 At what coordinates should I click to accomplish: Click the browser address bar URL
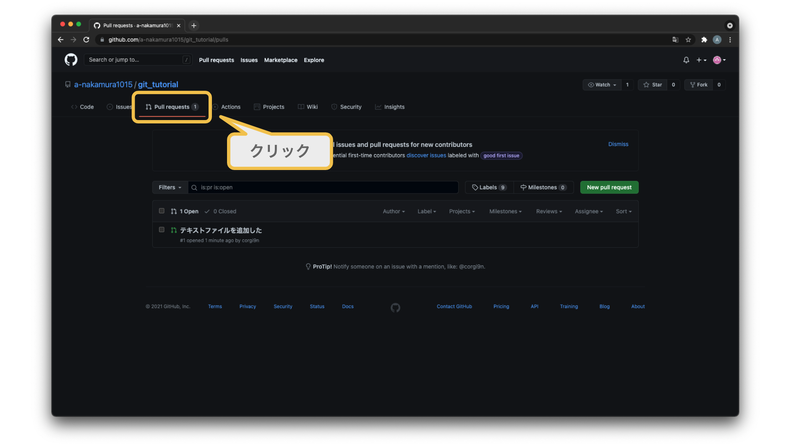(168, 39)
